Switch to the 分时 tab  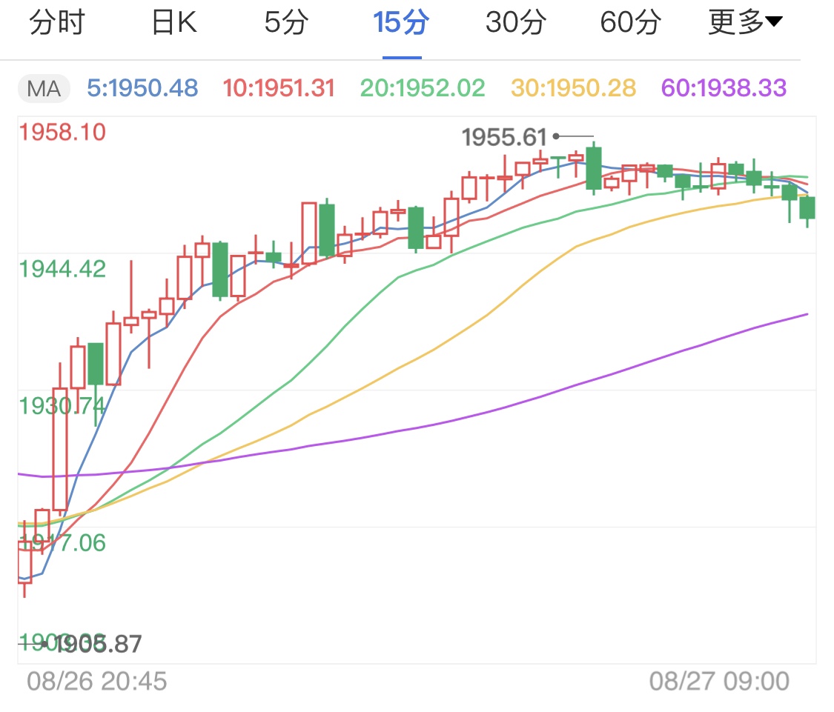57,23
